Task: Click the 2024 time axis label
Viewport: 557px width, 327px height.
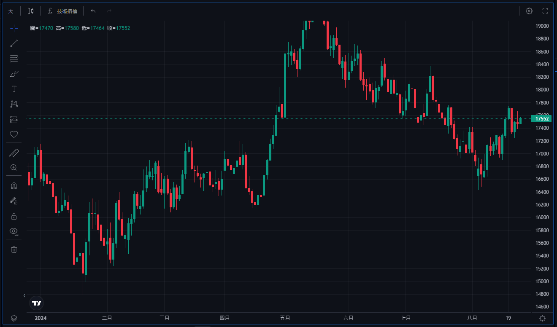Action: pyautogui.click(x=41, y=318)
